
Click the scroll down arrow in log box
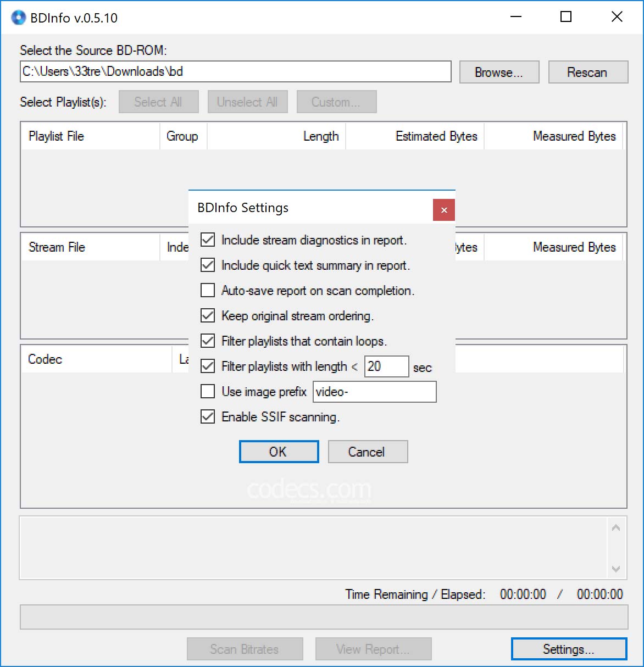click(x=616, y=569)
